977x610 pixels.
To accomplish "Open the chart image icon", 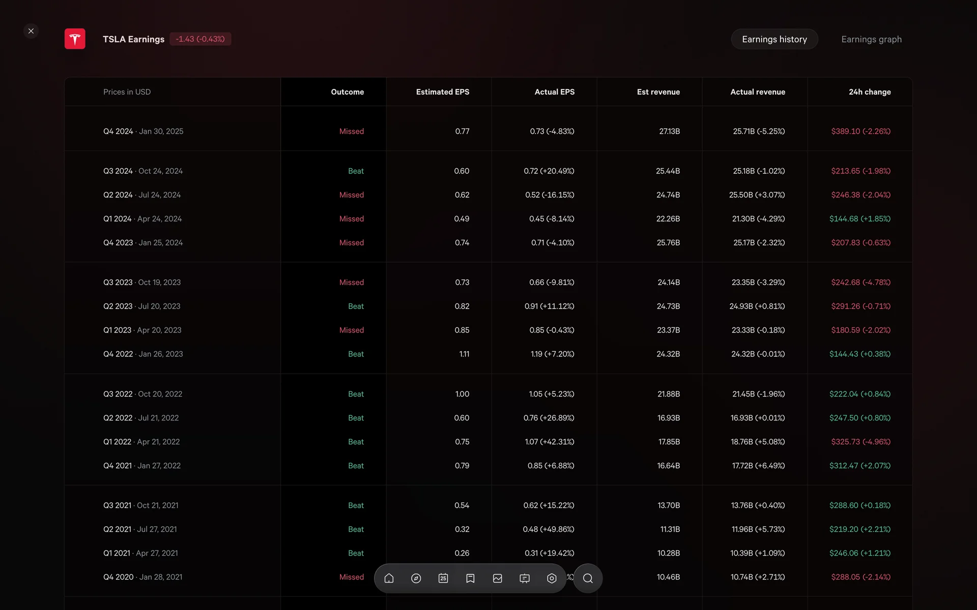I will coord(498,578).
